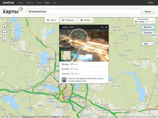Toggle the Пробки traffic layer
The image size is (158, 118).
click(147, 27)
